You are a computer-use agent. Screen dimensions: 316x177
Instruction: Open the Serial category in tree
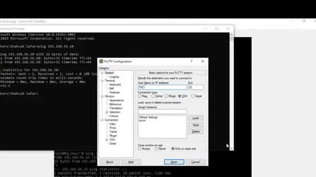pyautogui.click(x=113, y=144)
